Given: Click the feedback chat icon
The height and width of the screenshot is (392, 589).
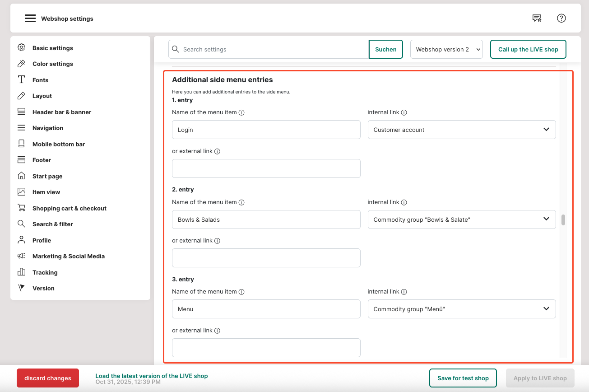Looking at the screenshot, I should click(x=537, y=18).
